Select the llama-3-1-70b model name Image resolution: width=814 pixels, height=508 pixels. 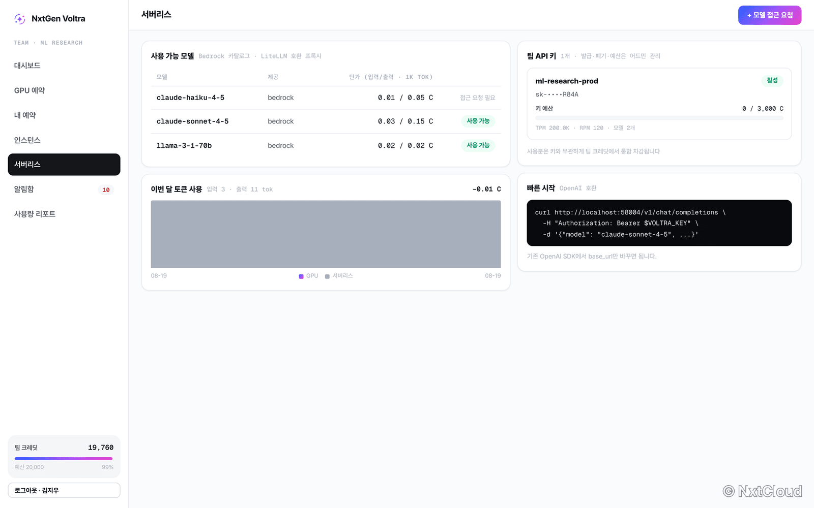coord(184,146)
